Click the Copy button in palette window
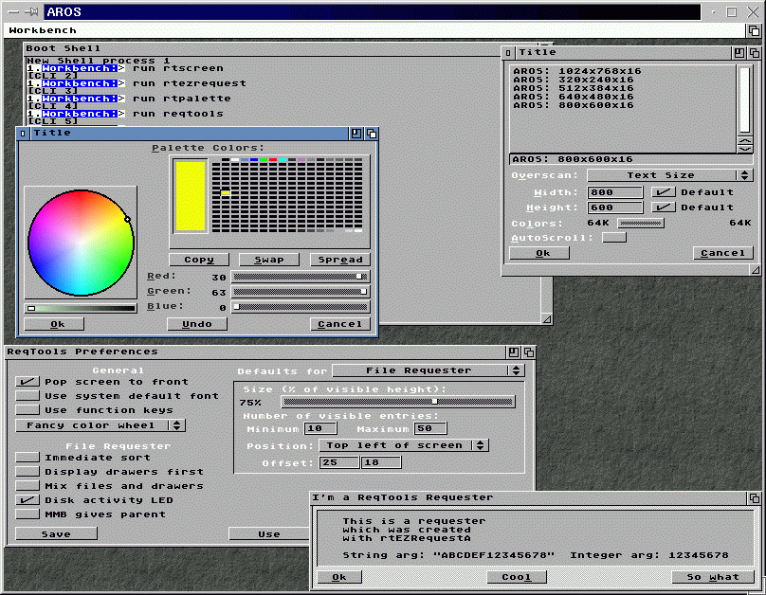Image resolution: width=766 pixels, height=595 pixels. pyautogui.click(x=199, y=260)
